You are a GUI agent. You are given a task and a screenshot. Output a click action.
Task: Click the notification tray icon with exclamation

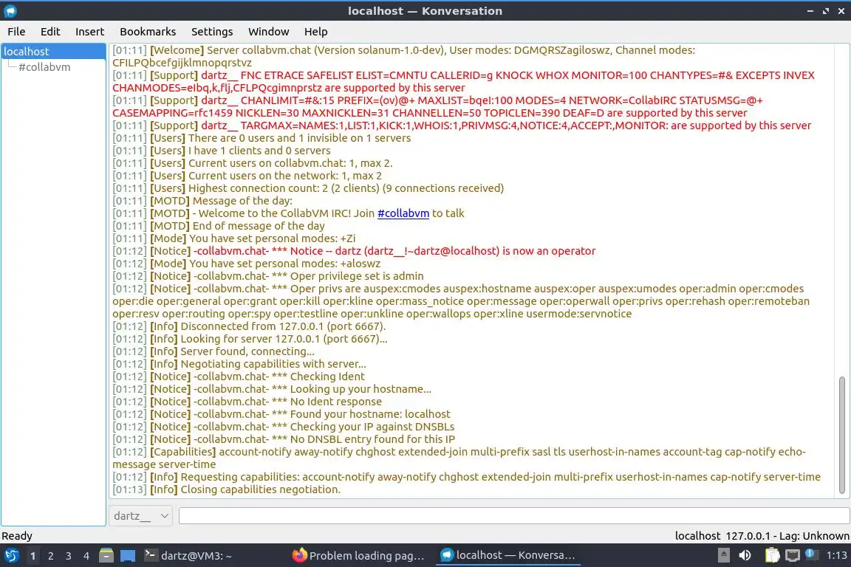click(x=811, y=554)
